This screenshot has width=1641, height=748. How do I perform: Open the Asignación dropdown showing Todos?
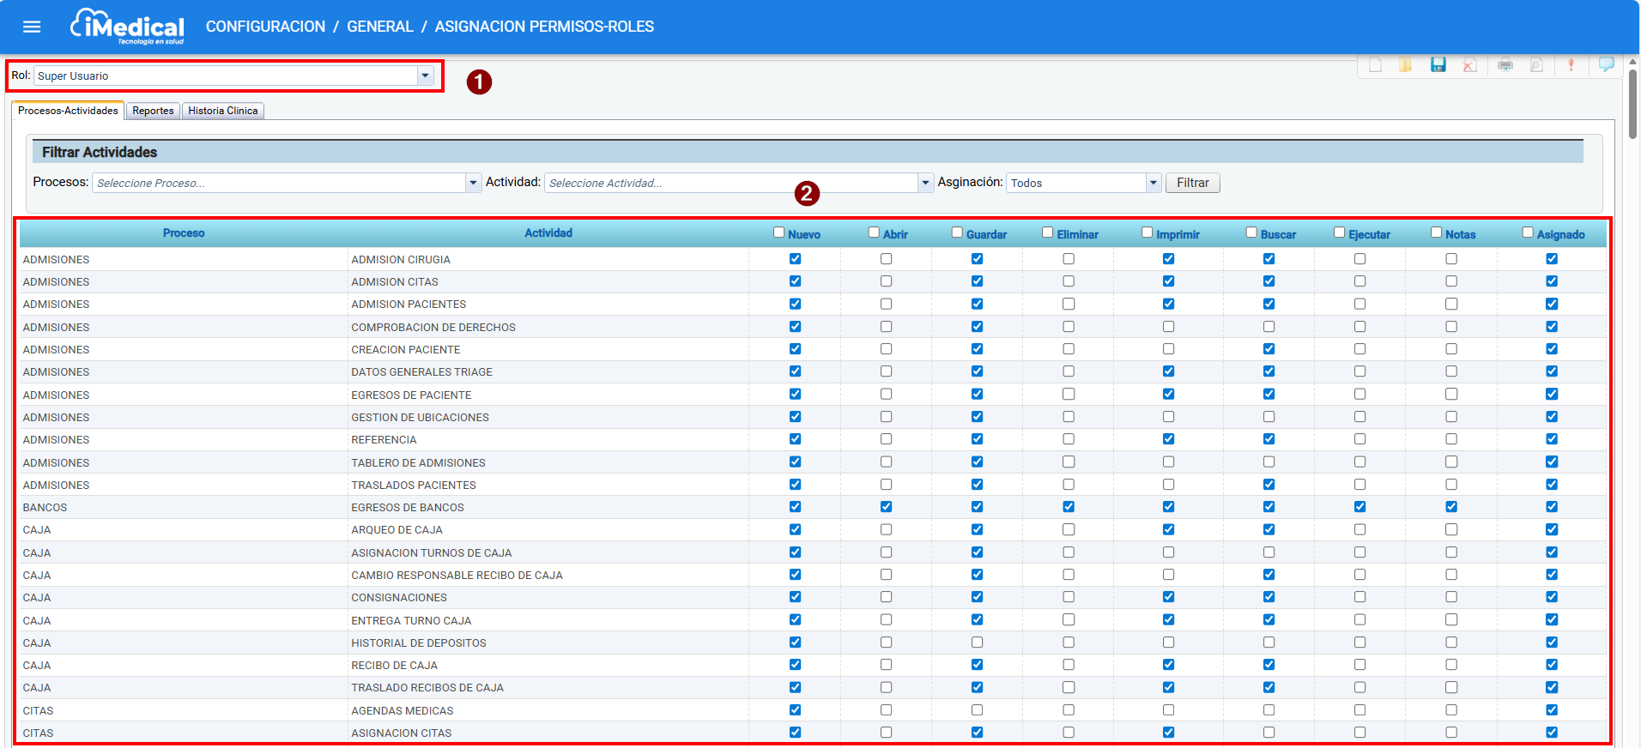(x=1154, y=183)
